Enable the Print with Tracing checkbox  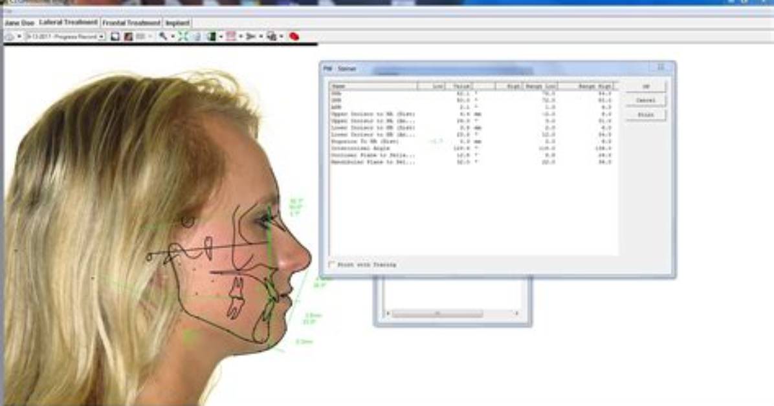(x=332, y=265)
